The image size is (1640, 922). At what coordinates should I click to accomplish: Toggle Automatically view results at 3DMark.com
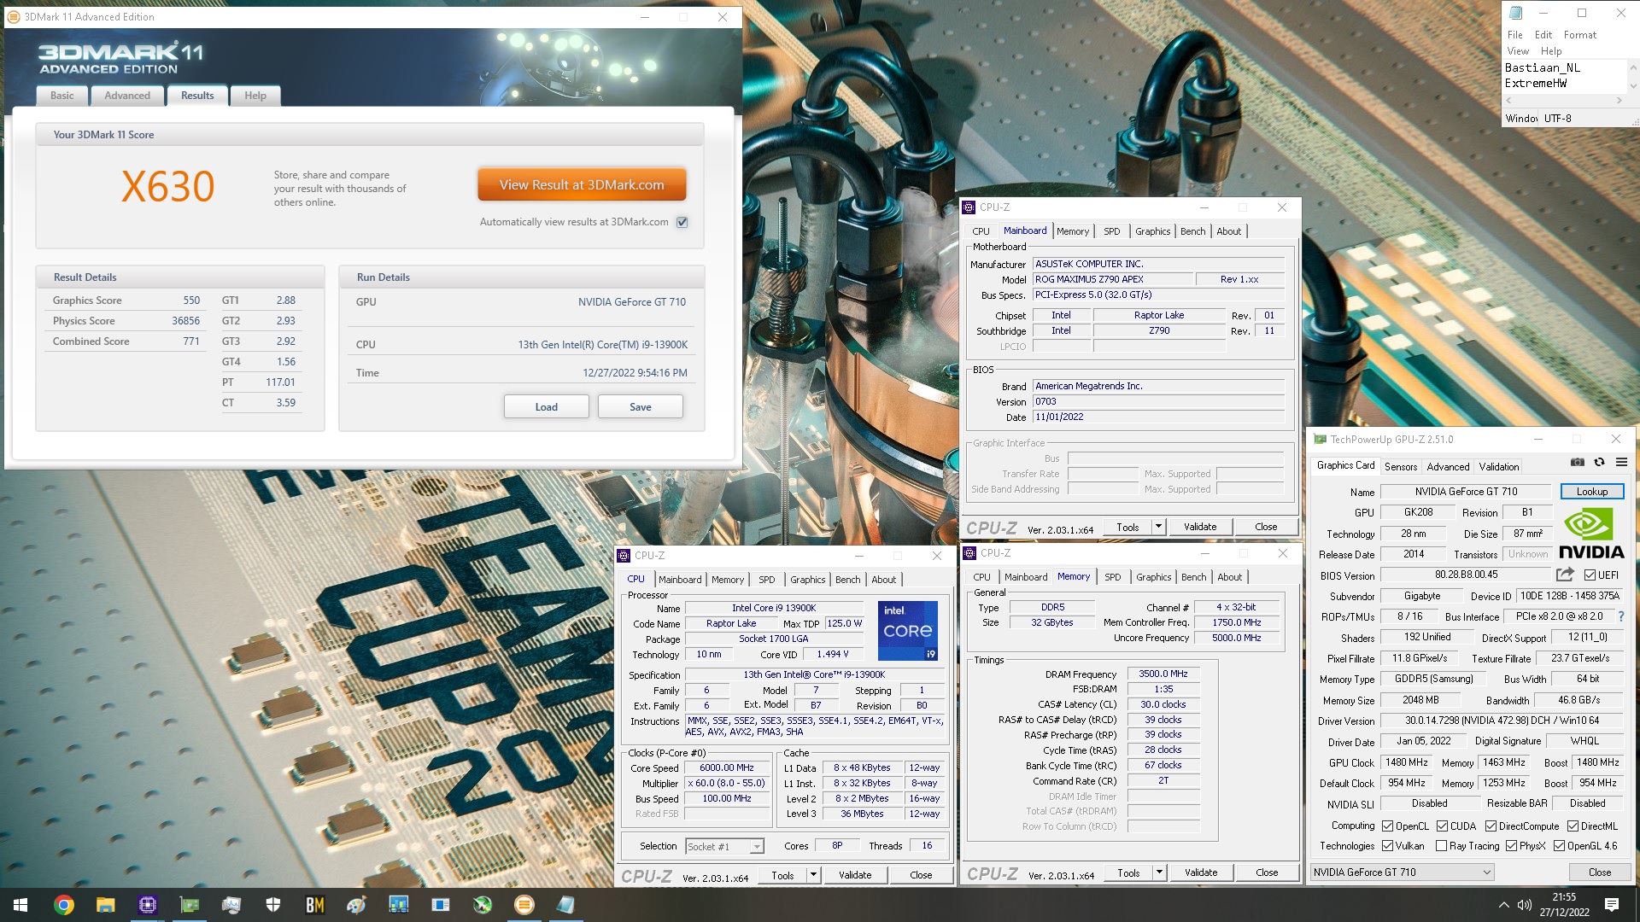point(682,222)
